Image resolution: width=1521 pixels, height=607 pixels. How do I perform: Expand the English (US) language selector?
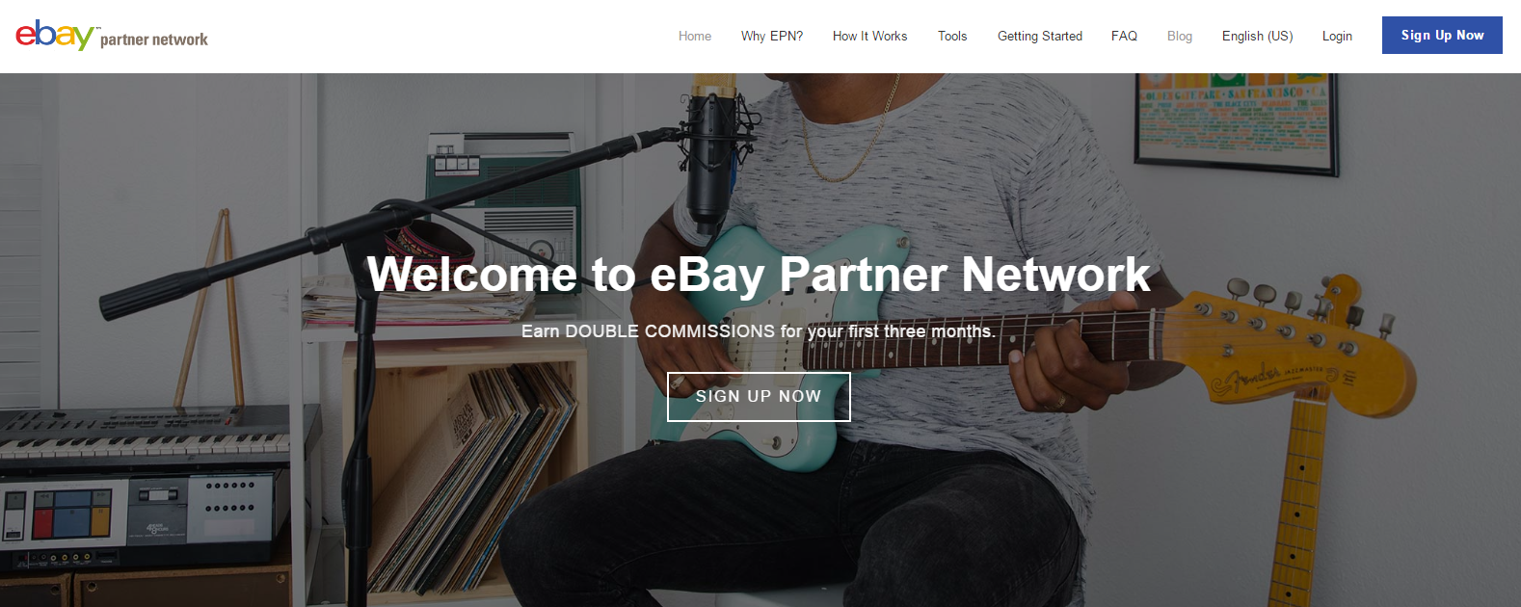[1258, 36]
